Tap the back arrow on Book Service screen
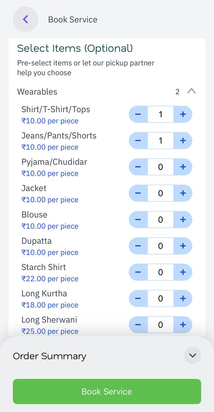Screen dimensions: 214x412 coord(25,19)
